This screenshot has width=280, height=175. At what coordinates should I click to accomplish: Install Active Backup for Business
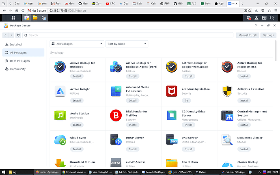pyautogui.click(x=77, y=76)
